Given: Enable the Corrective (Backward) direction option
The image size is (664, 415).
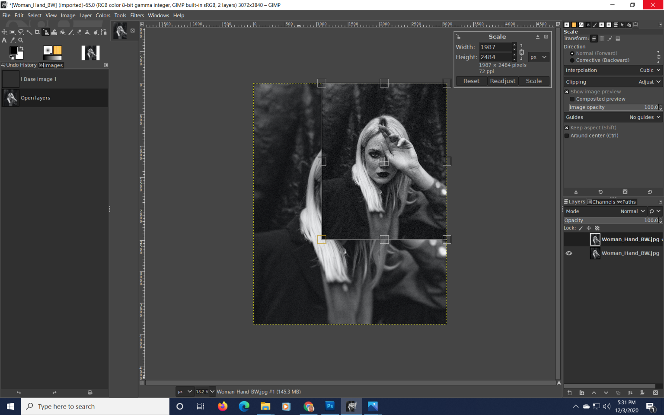Looking at the screenshot, I should coord(572,60).
